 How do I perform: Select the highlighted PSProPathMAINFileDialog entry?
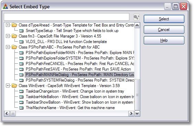(x=79, y=75)
